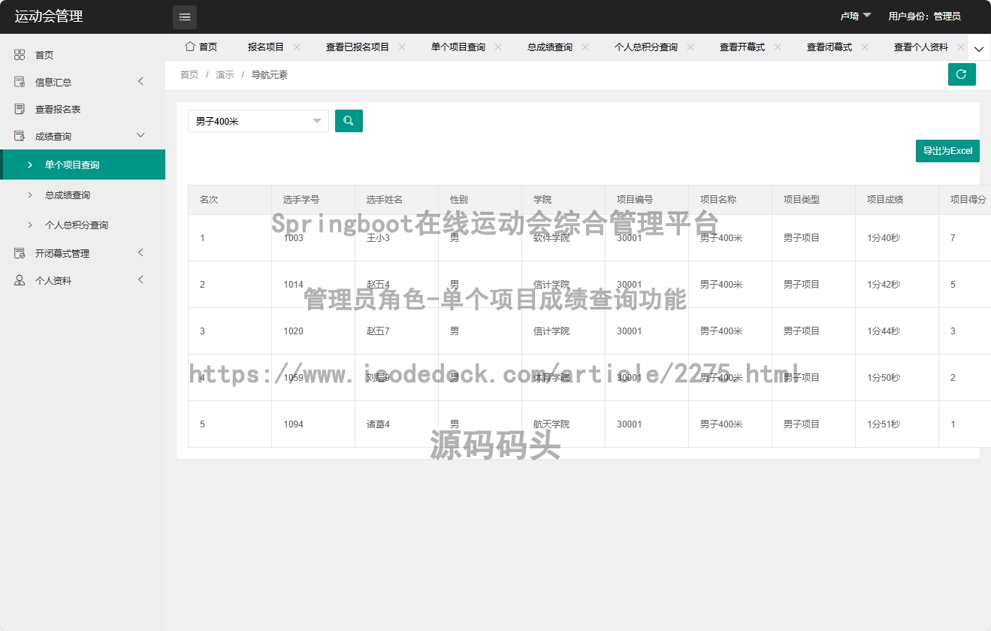Image resolution: width=991 pixels, height=631 pixels.
Task: Select 总成绩查询 in the sidebar
Action: [x=83, y=195]
